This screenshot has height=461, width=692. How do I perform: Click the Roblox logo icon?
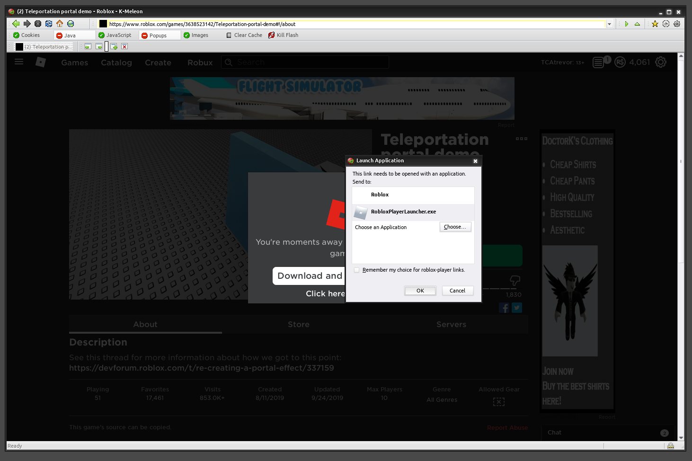pyautogui.click(x=41, y=62)
